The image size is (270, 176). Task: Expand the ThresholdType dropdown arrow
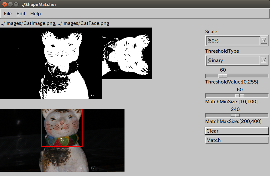(x=264, y=60)
